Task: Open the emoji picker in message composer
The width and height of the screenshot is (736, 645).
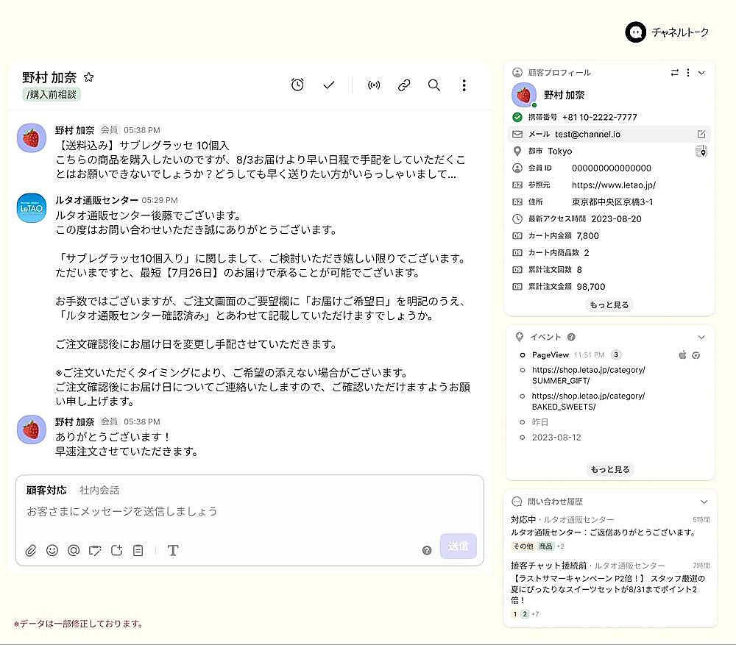Action: (x=52, y=550)
